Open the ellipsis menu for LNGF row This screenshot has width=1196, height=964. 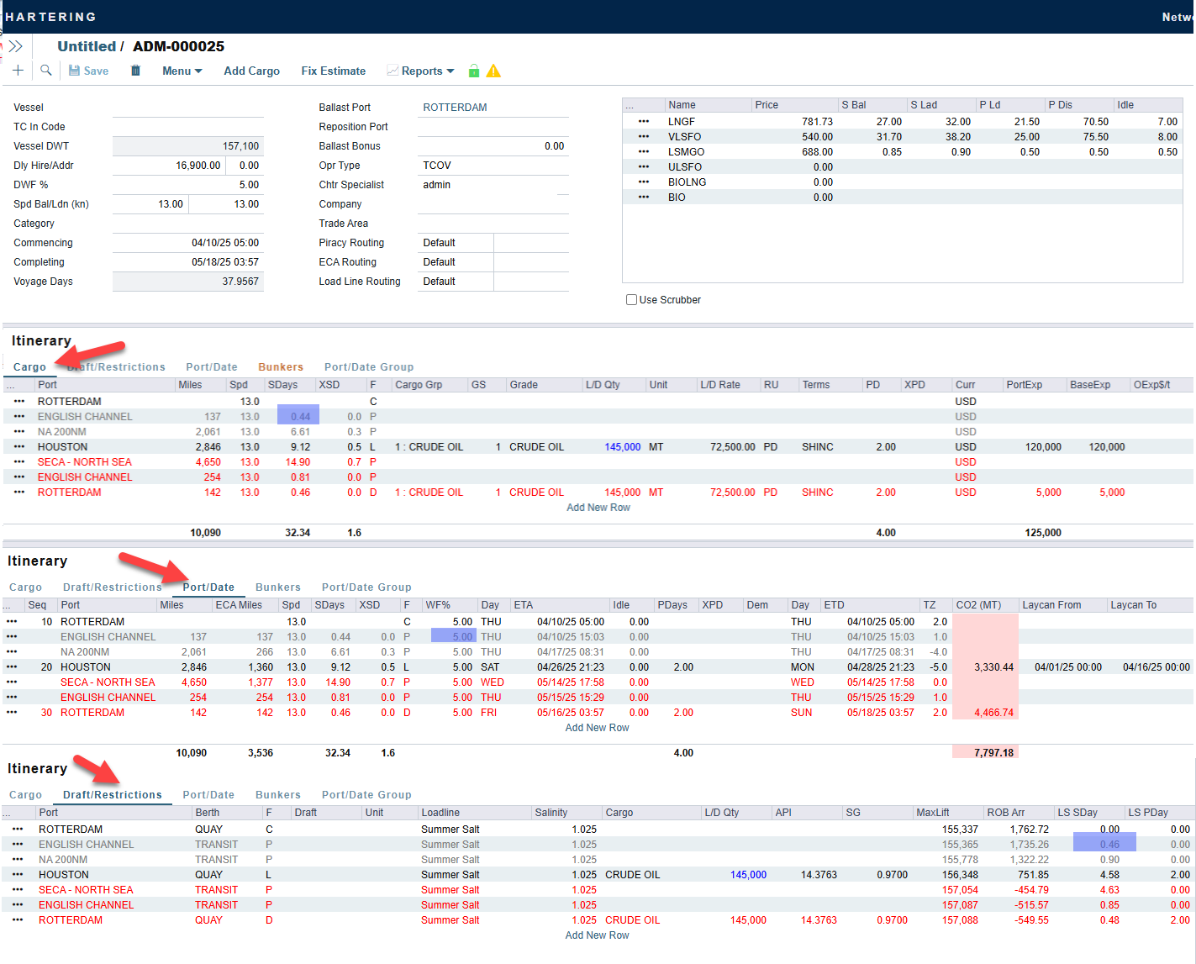tap(644, 122)
